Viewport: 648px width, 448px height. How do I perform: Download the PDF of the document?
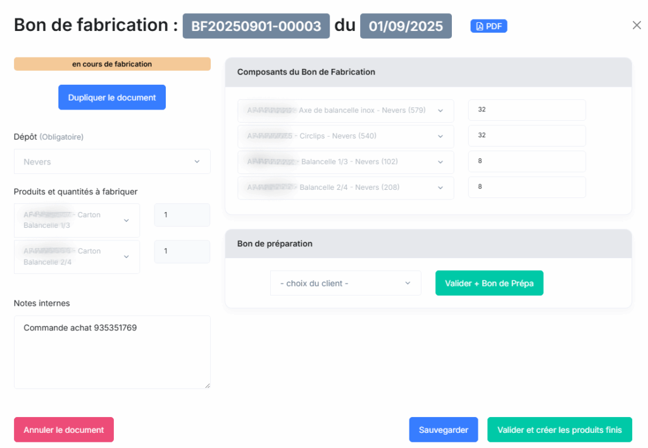[489, 26]
